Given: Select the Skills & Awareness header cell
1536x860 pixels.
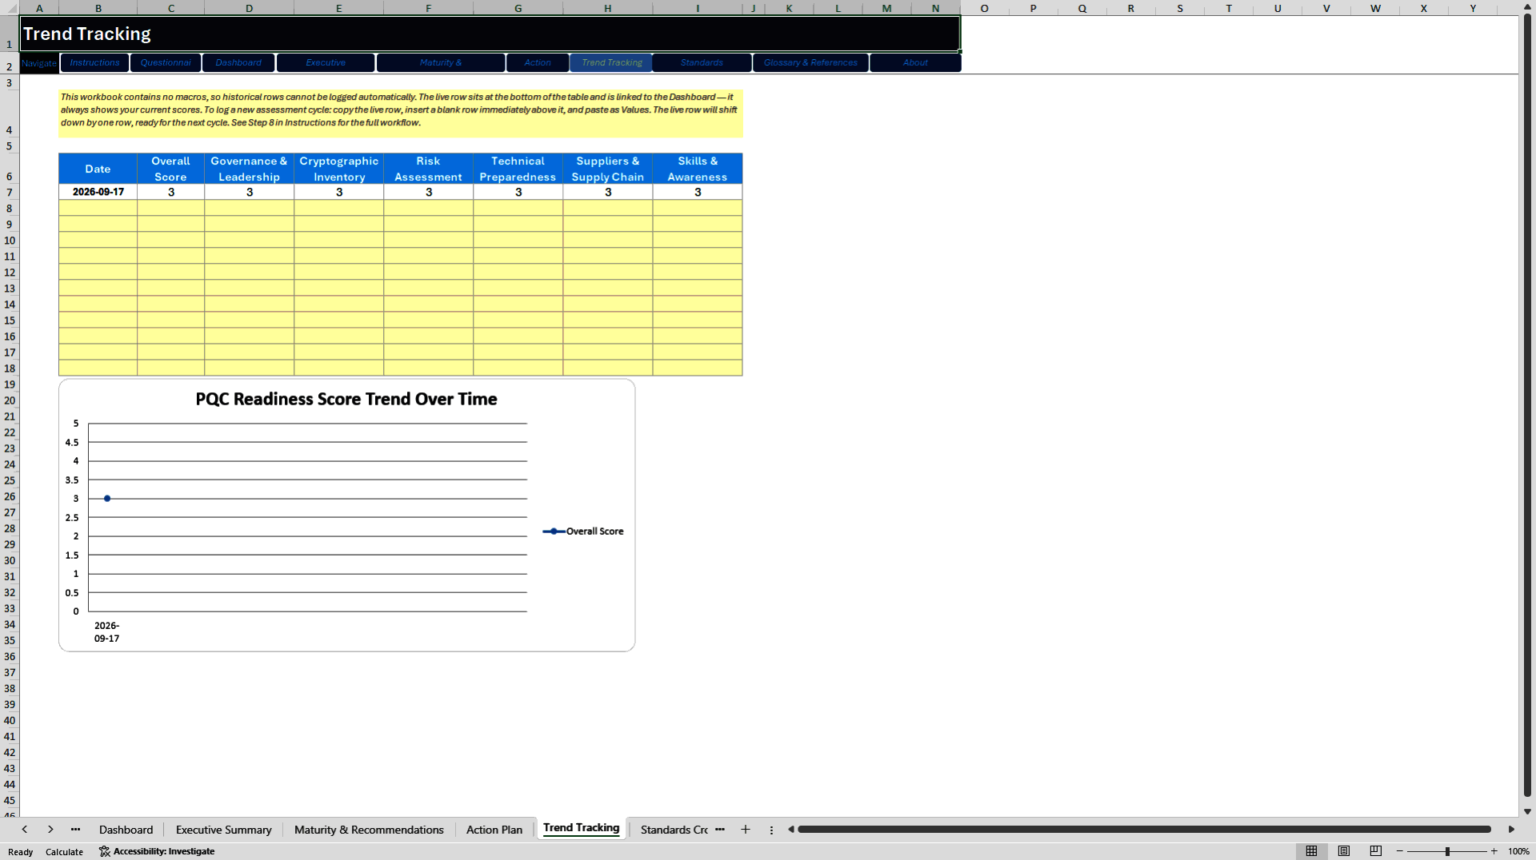Looking at the screenshot, I should pyautogui.click(x=697, y=169).
